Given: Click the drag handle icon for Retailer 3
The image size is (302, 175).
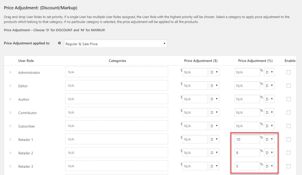Looking at the screenshot, I should pyautogui.click(x=10, y=166).
